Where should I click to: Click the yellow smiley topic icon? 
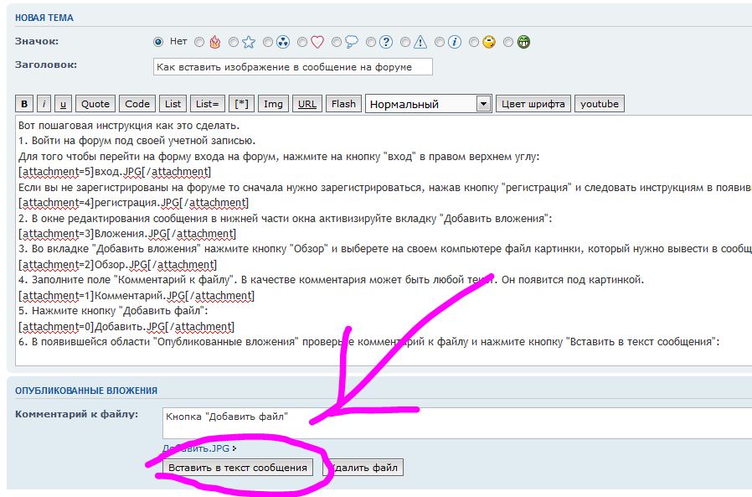489,41
